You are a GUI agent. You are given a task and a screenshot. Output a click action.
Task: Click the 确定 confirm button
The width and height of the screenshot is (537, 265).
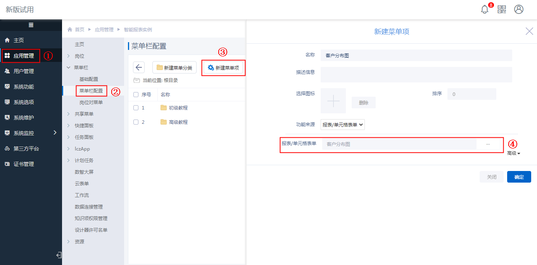pos(519,177)
